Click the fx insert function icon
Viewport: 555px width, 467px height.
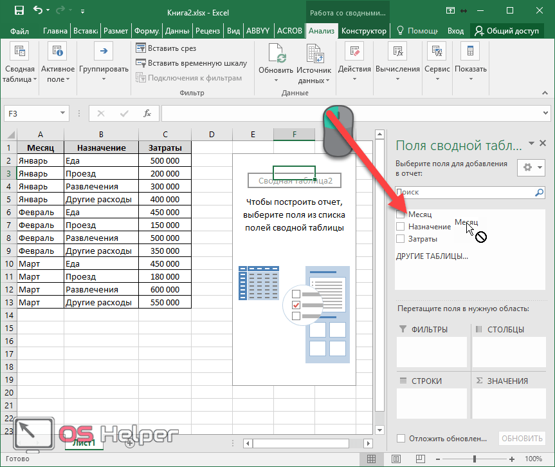(147, 113)
